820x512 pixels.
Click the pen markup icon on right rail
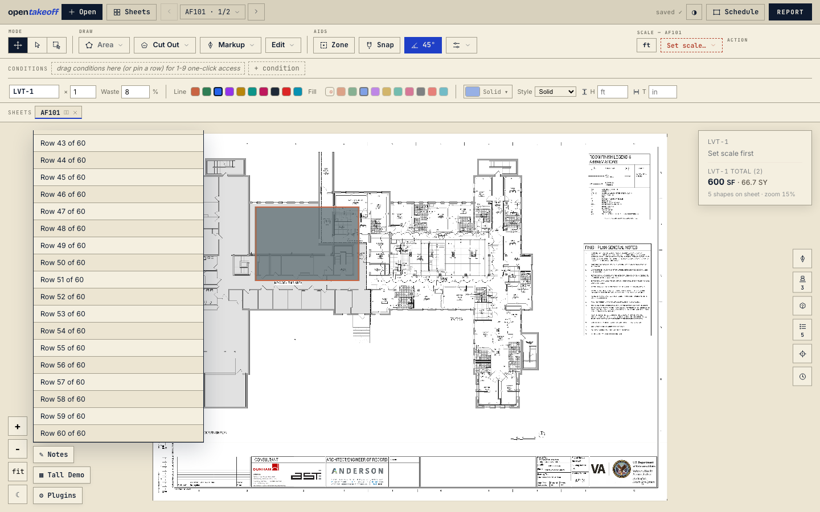[802, 259]
